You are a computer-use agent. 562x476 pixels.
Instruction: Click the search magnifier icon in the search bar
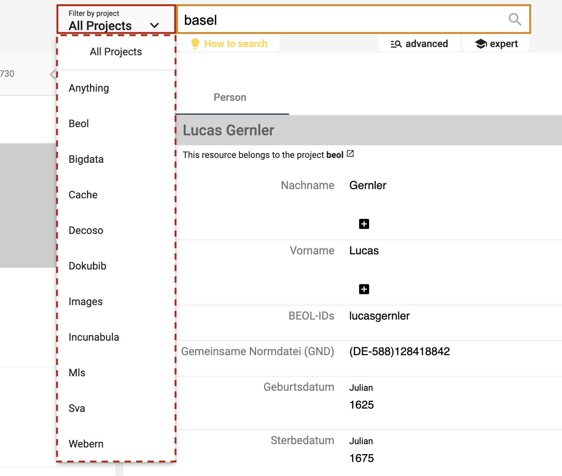tap(515, 20)
